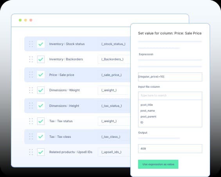221x177 pixels.
Task: Click the green window control dot
Action: pyautogui.click(x=20, y=20)
